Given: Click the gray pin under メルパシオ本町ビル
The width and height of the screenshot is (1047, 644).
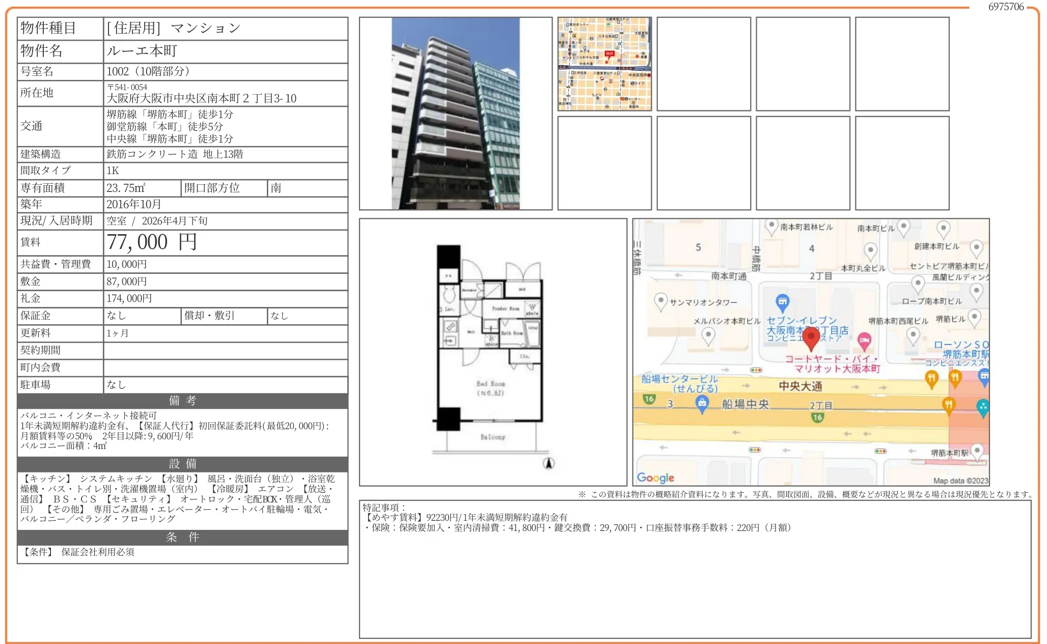Looking at the screenshot, I should 708,335.
